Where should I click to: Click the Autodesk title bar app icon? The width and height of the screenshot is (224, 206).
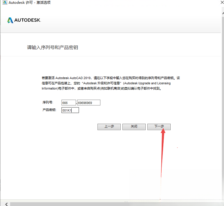[x=5, y=2]
